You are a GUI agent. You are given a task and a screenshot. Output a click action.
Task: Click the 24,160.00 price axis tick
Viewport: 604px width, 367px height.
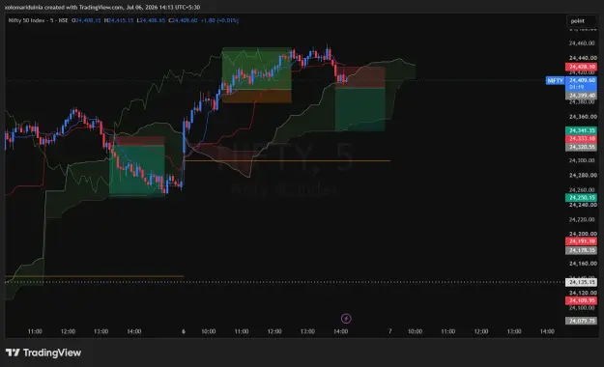(x=583, y=264)
